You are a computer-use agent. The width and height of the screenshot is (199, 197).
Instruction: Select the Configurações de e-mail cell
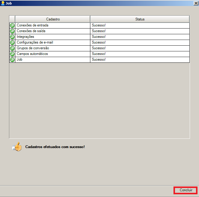[x=35, y=43]
